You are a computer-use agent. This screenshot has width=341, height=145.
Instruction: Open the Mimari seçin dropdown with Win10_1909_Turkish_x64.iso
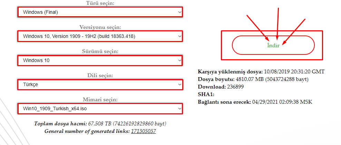(100, 108)
